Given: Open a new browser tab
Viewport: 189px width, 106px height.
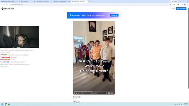Looking at the screenshot, I should click(x=90, y=1).
